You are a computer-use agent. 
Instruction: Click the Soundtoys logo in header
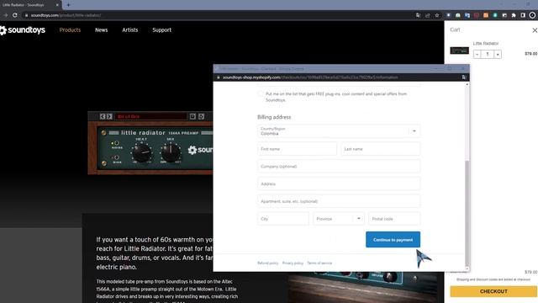(23, 30)
